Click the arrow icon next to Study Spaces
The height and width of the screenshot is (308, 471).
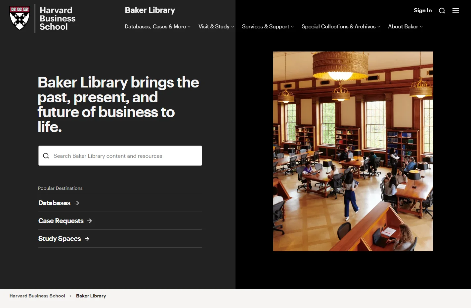coord(87,239)
